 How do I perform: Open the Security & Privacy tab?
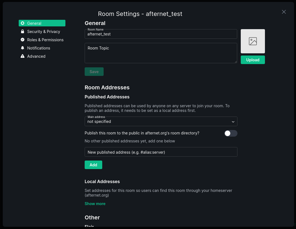point(43,32)
